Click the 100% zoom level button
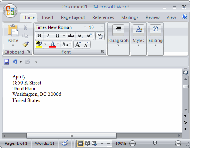The image size is (204, 151). coord(121,143)
